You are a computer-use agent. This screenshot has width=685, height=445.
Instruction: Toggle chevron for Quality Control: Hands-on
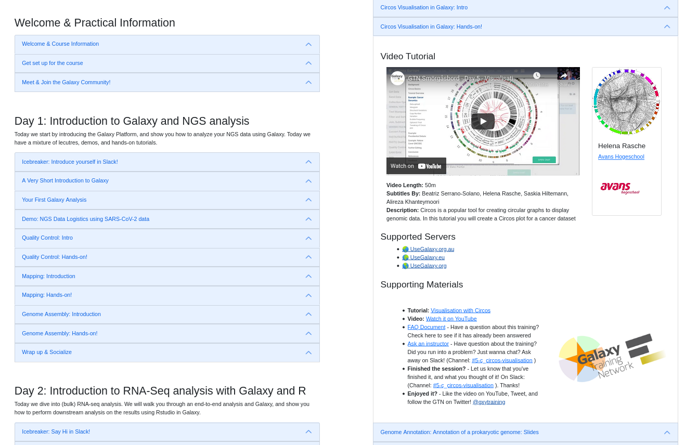pos(308,257)
